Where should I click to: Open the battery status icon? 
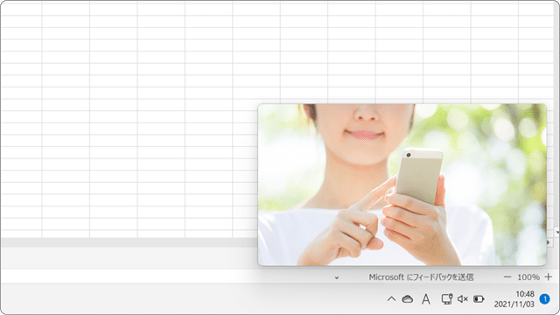pos(479,299)
